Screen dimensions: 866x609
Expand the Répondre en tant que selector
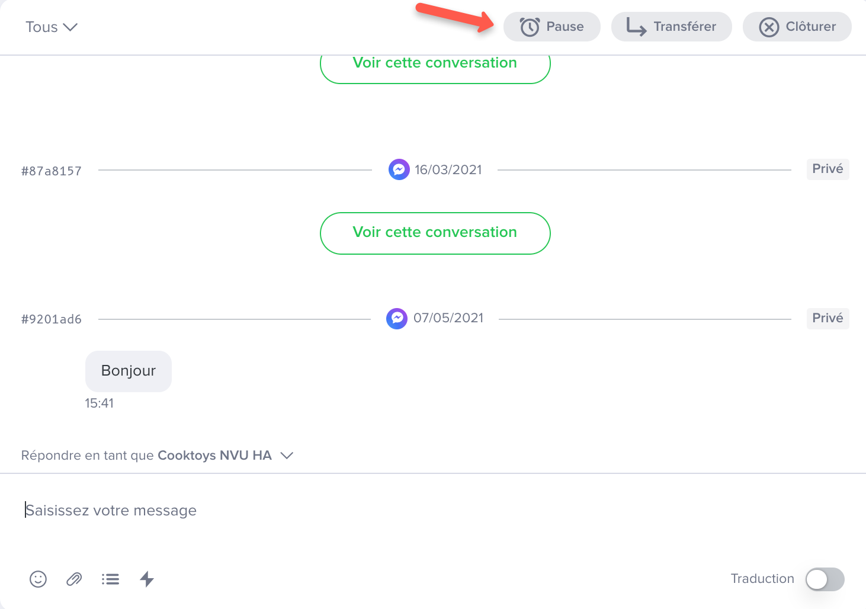click(x=287, y=455)
